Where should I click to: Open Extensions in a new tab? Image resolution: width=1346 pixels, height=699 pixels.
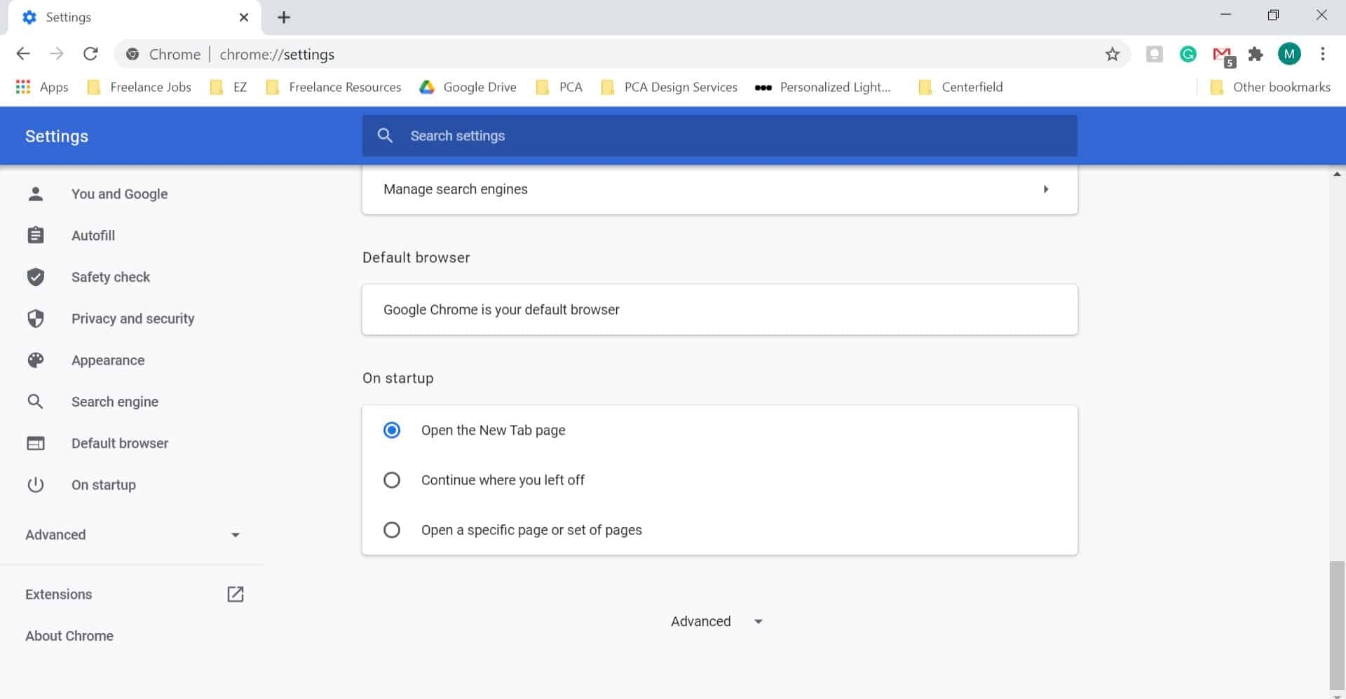click(235, 594)
